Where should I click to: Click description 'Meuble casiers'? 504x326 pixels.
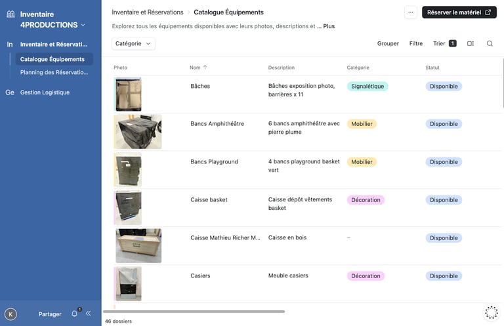point(288,275)
